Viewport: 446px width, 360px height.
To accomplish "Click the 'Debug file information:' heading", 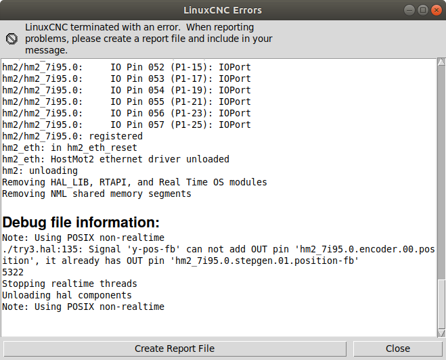I will pyautogui.click(x=81, y=222).
